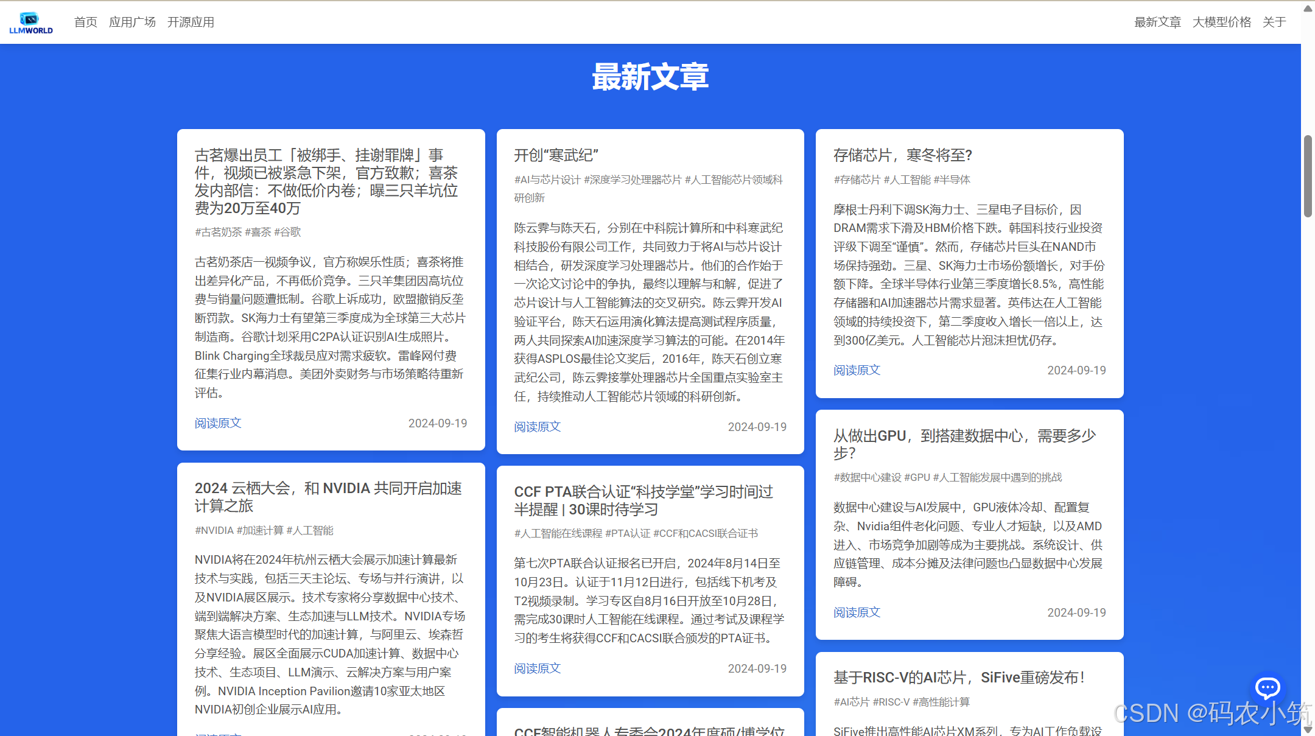Viewport: 1315px width, 736px height.
Task: Click scrollbar down arrow at bottom
Action: click(x=1307, y=729)
